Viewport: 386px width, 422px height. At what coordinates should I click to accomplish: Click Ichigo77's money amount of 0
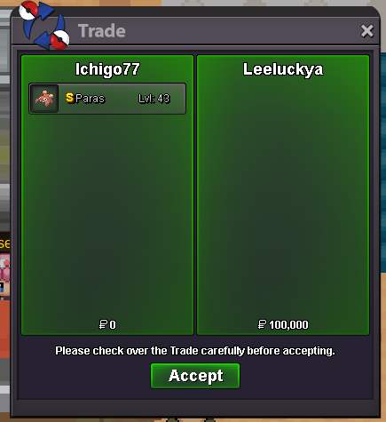(x=113, y=325)
